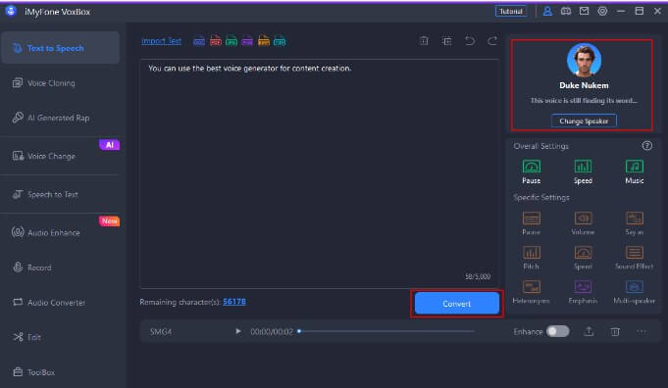Open the user account icon

[547, 12]
